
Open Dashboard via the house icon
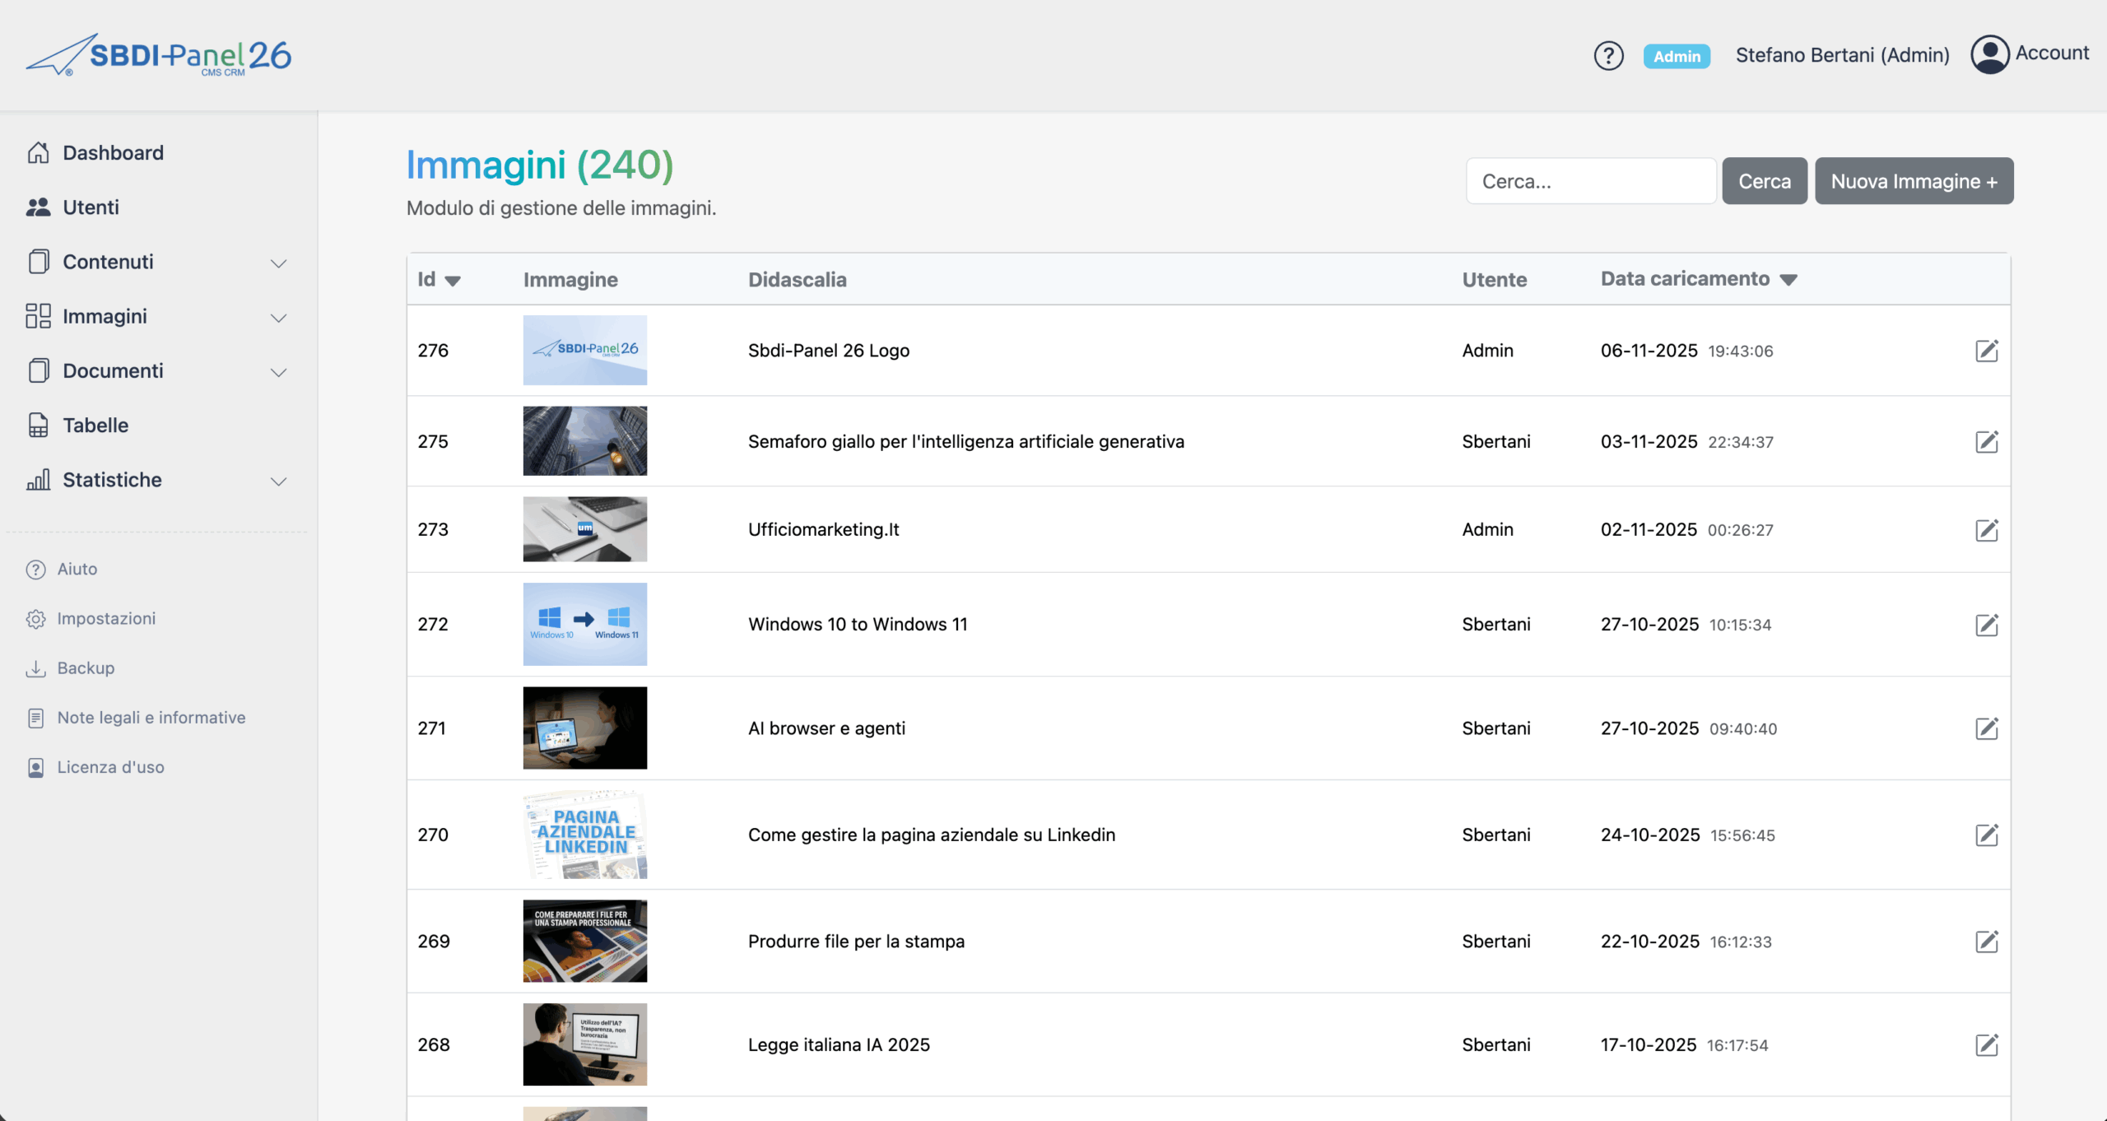[x=38, y=153]
